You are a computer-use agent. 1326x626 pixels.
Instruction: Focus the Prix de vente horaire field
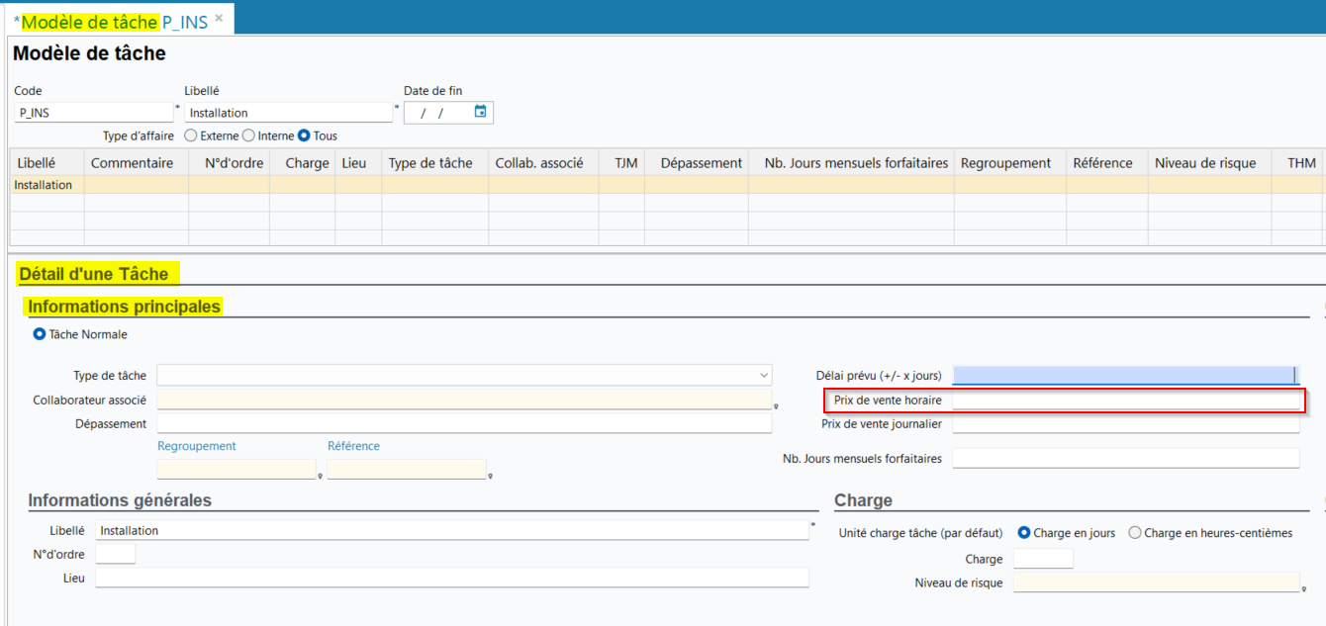click(1125, 401)
